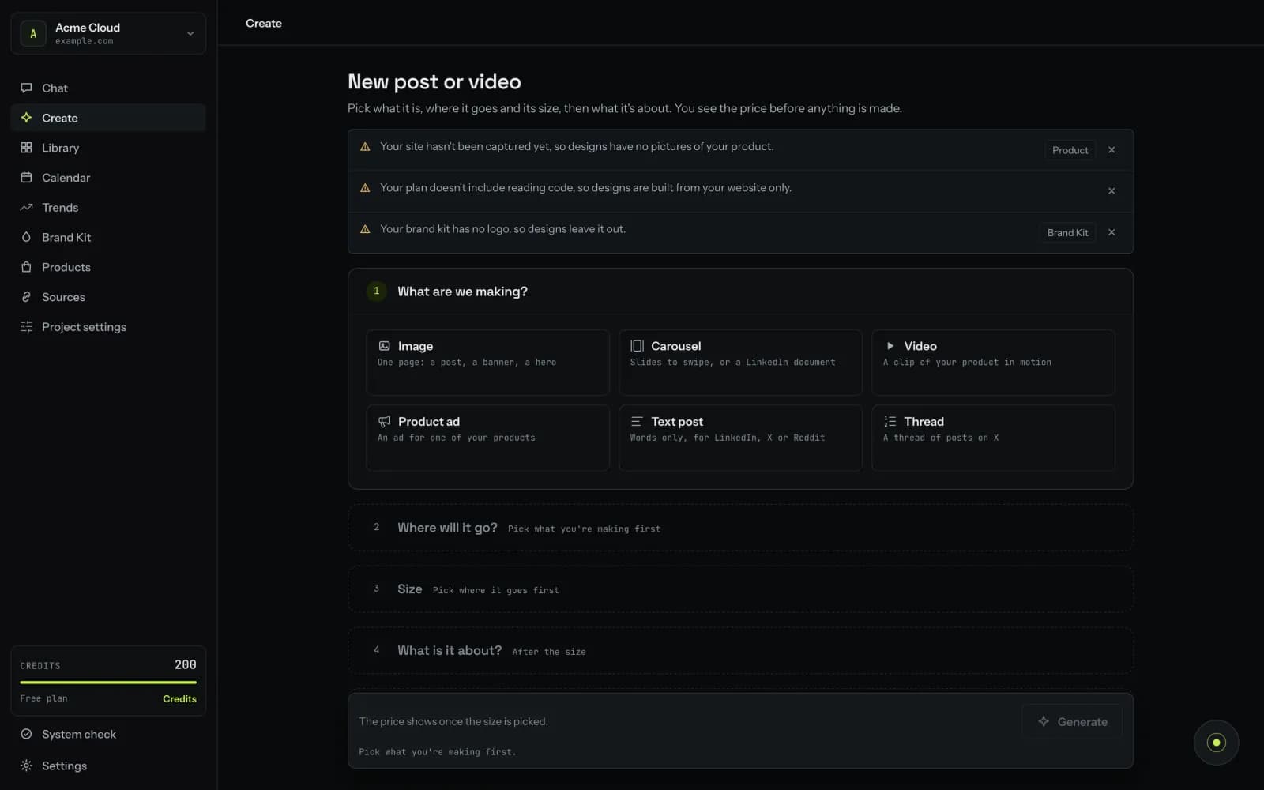This screenshot has width=1264, height=790.
Task: Click the 200 credits count
Action: pos(185,665)
